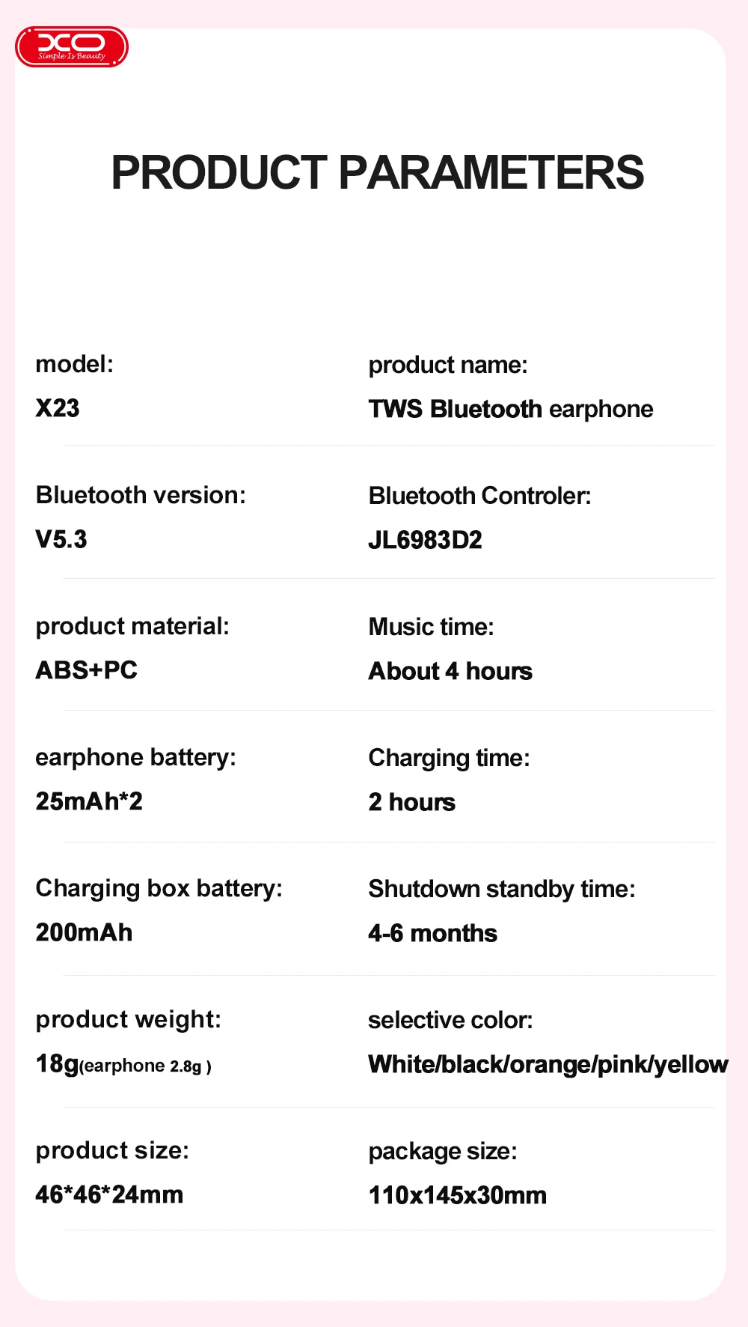Select the ABS+PC material text
Image resolution: width=748 pixels, height=1327 pixels.
click(87, 670)
